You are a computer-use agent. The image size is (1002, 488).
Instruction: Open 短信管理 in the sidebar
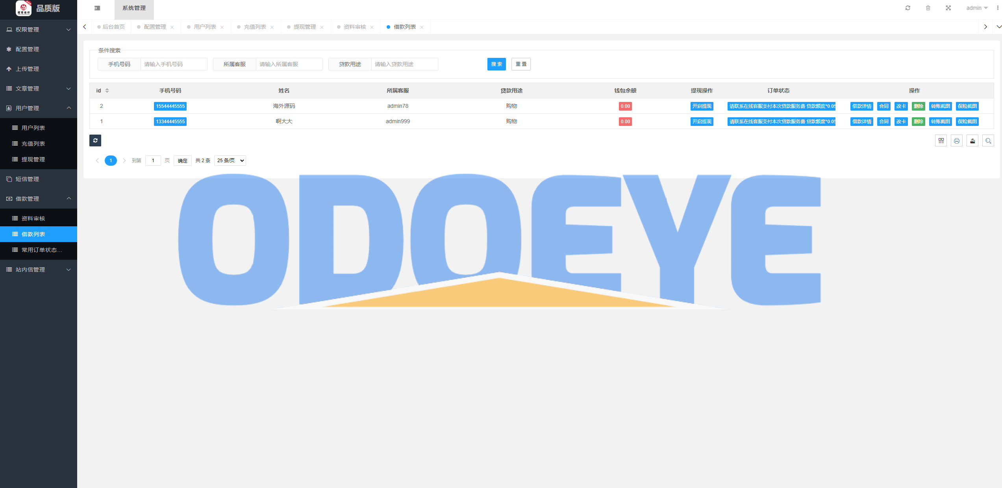click(39, 179)
